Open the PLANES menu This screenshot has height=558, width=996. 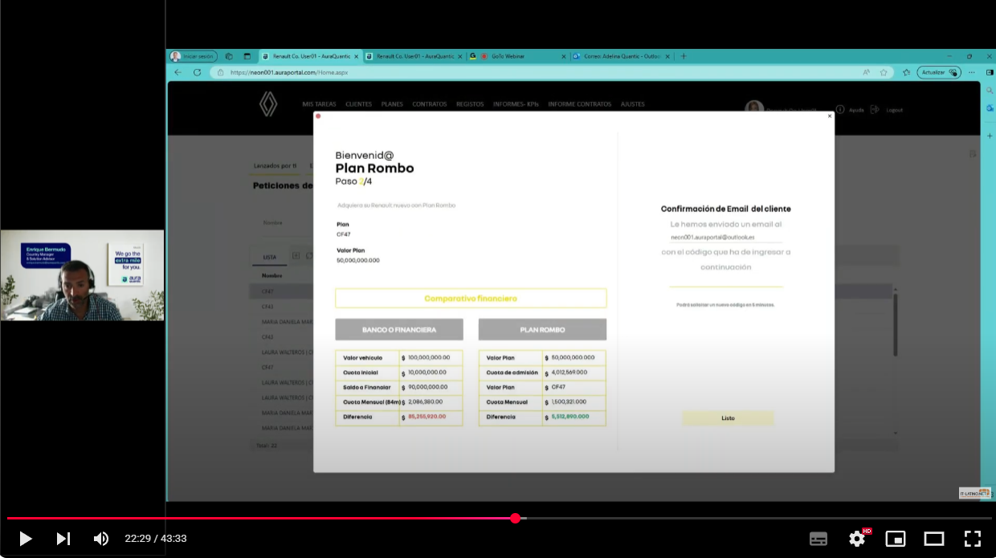pyautogui.click(x=392, y=104)
